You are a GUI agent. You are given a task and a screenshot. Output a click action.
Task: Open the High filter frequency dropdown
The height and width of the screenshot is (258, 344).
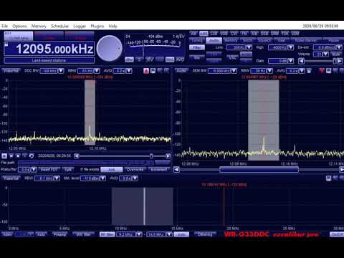pyautogui.click(x=281, y=47)
